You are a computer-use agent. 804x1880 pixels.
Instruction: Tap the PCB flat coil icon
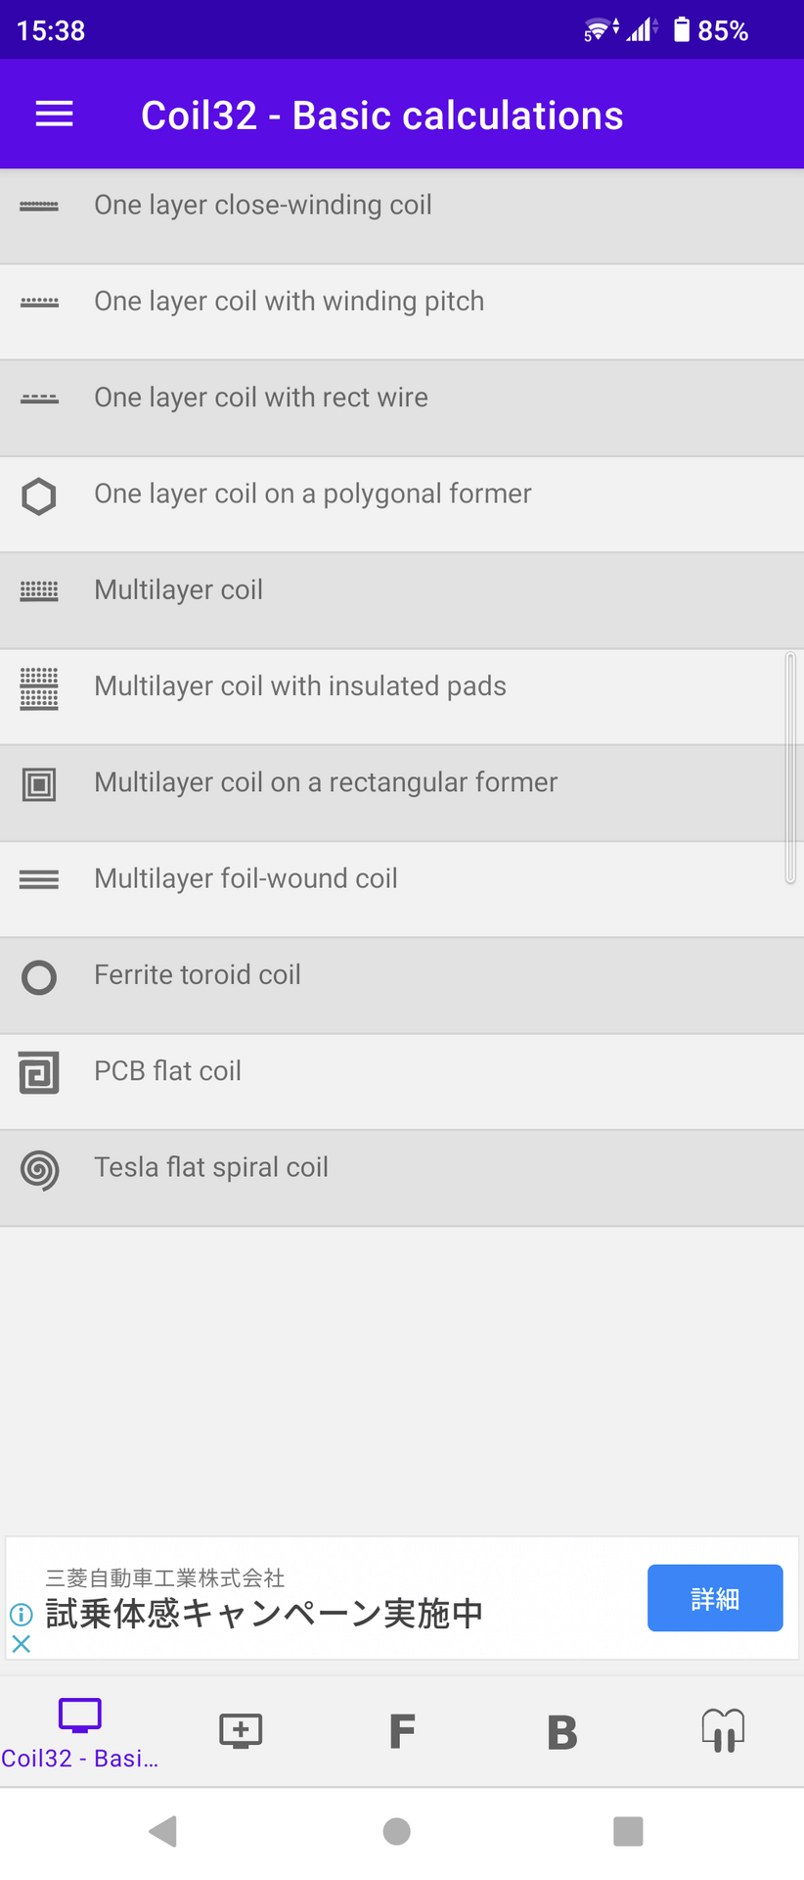(39, 1073)
